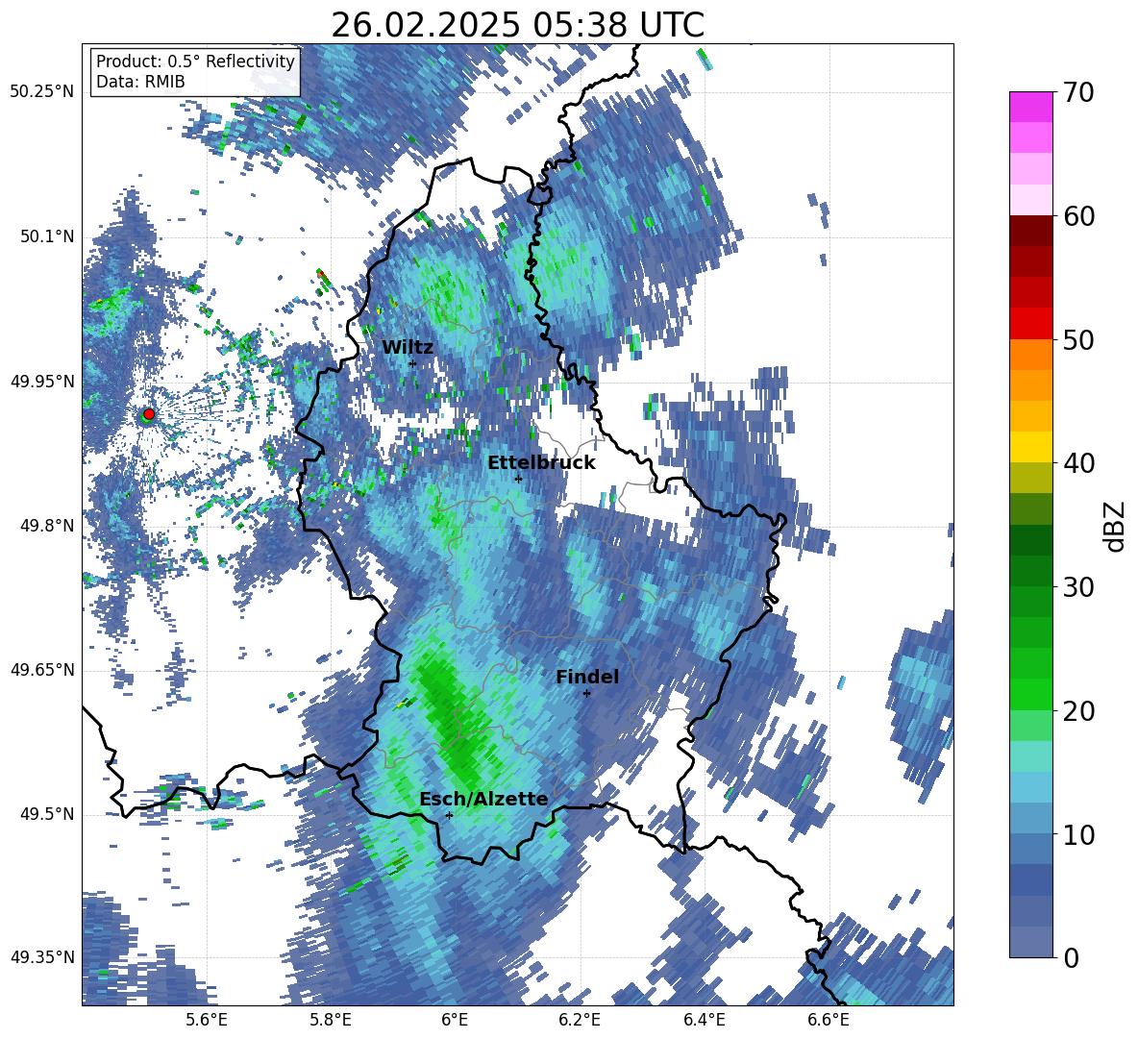Click the bright green colorbar segment at 20
This screenshot has height=1039, width=1138.
1030,695
